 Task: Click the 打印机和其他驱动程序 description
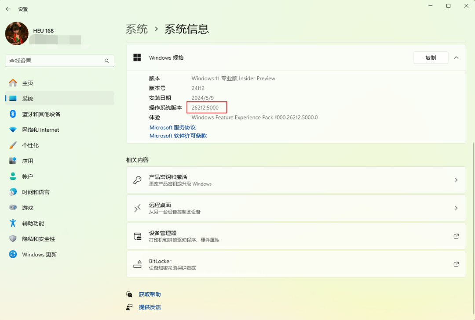tap(184, 240)
